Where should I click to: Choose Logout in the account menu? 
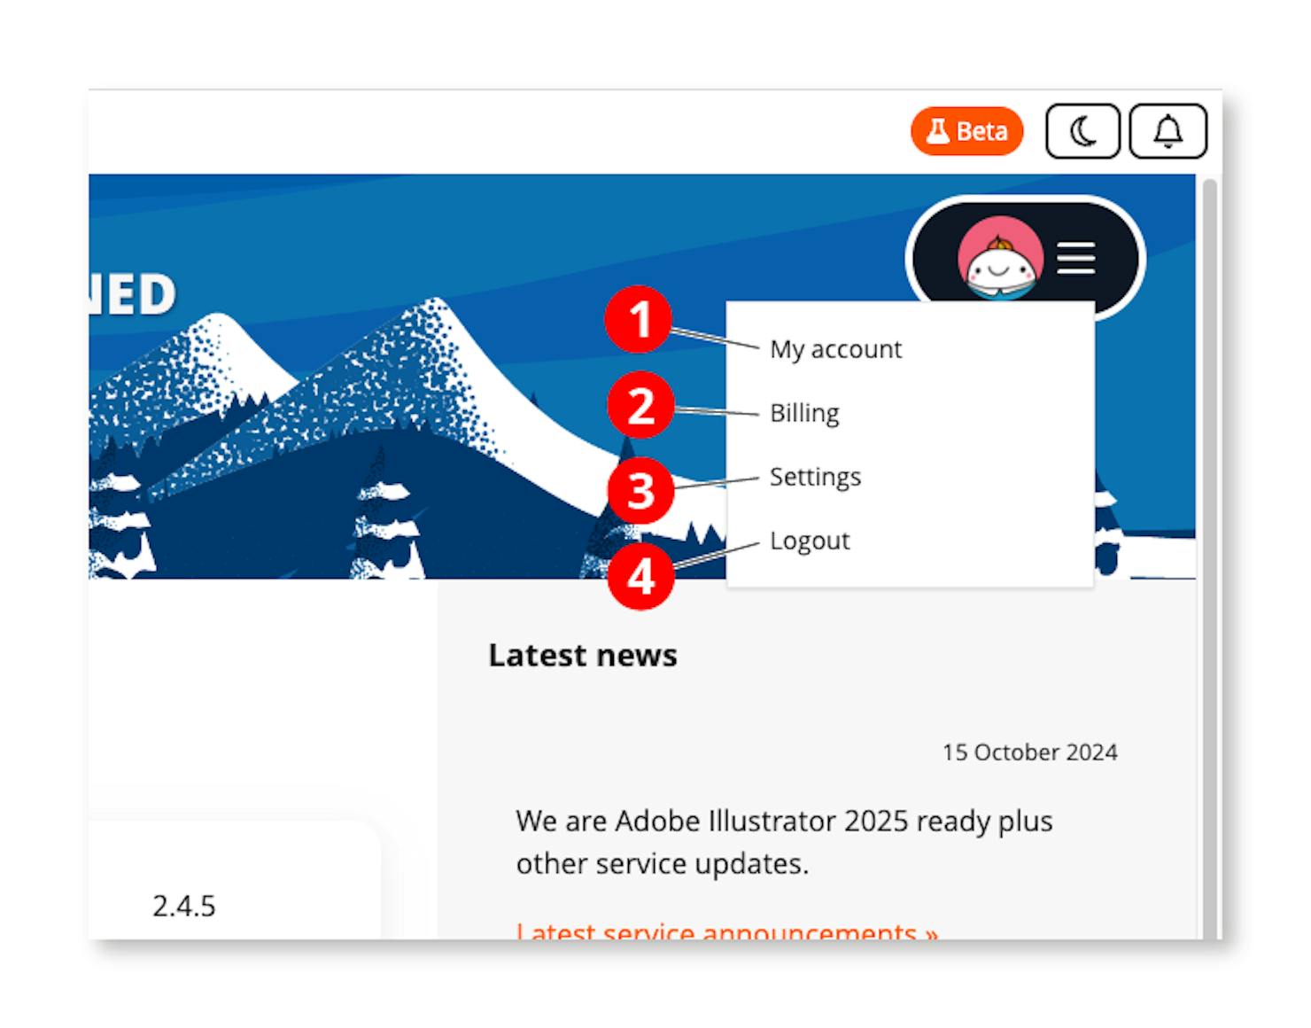(808, 540)
